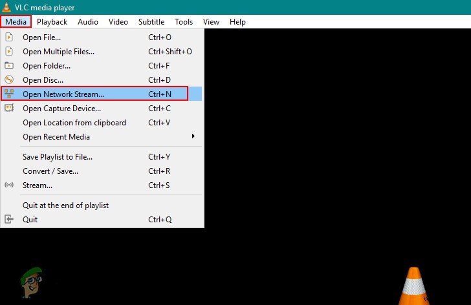Click the Stream broadcast icon
Image resolution: width=471 pixels, height=305 pixels.
click(x=9, y=185)
